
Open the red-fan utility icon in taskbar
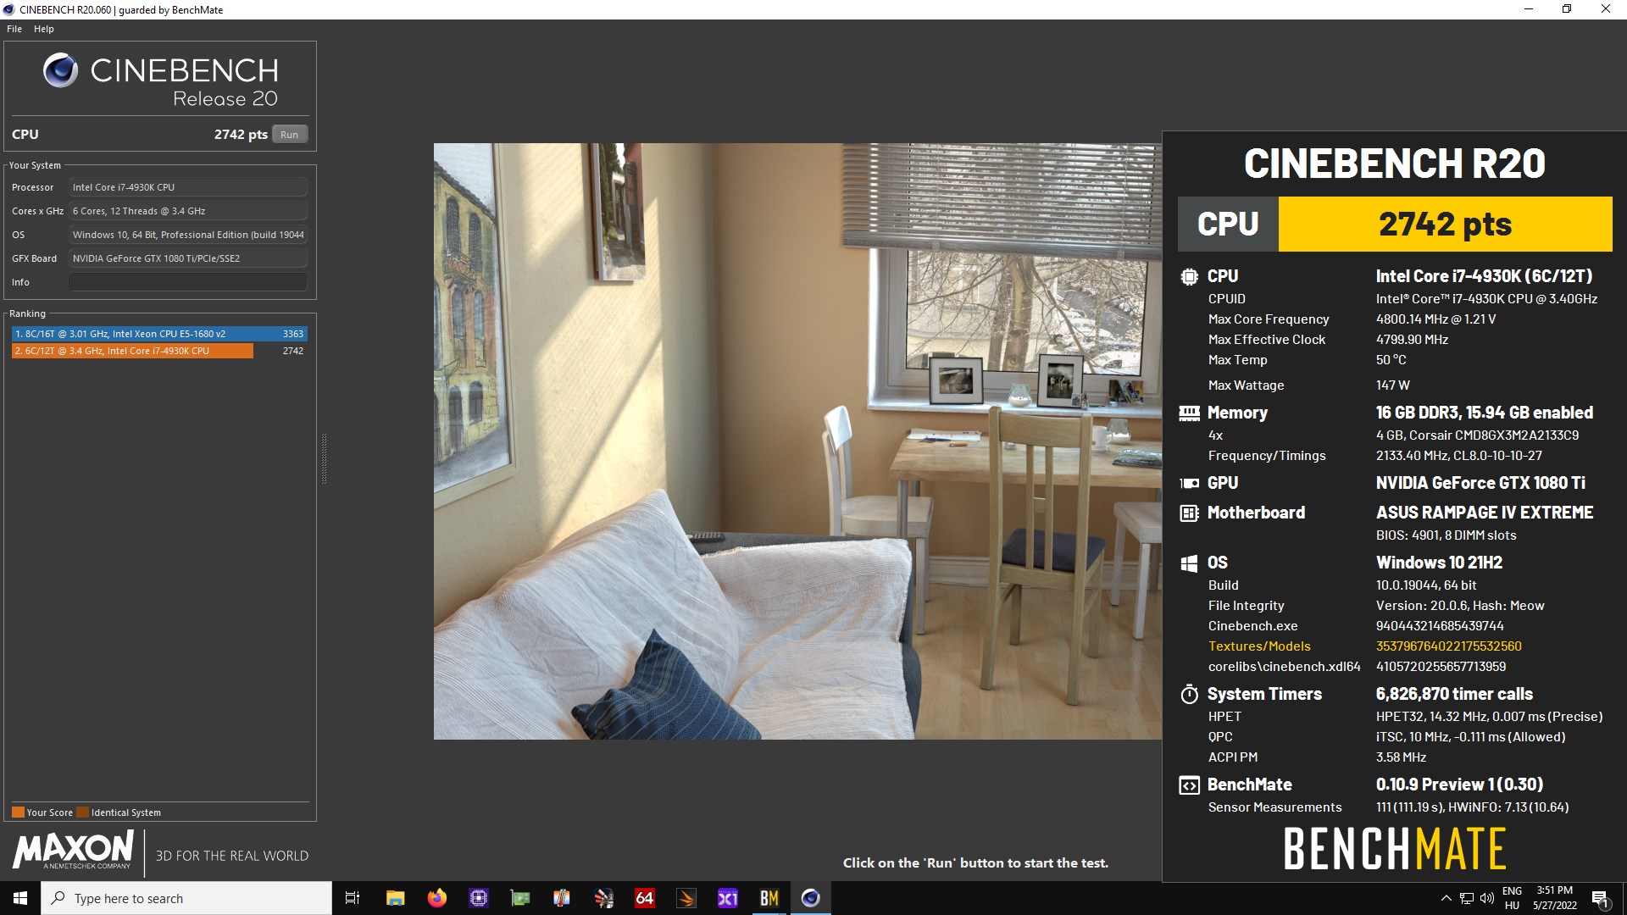tap(603, 898)
